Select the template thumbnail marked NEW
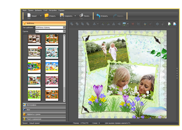182x130 pixels. click(34, 52)
